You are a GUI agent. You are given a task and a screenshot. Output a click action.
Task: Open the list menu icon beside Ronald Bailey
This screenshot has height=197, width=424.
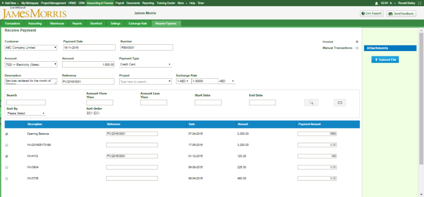point(420,3)
